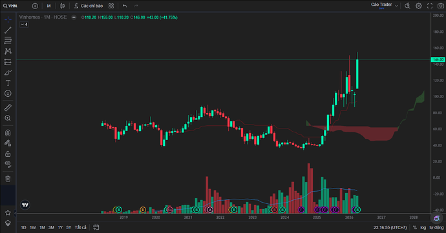
Task: Select the brush drawing tool
Action: click(x=8, y=72)
